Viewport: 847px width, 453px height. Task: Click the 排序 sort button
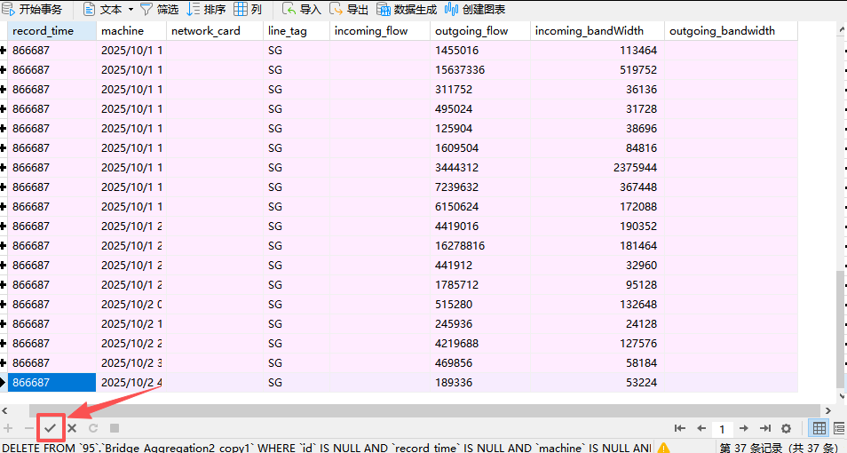(206, 9)
